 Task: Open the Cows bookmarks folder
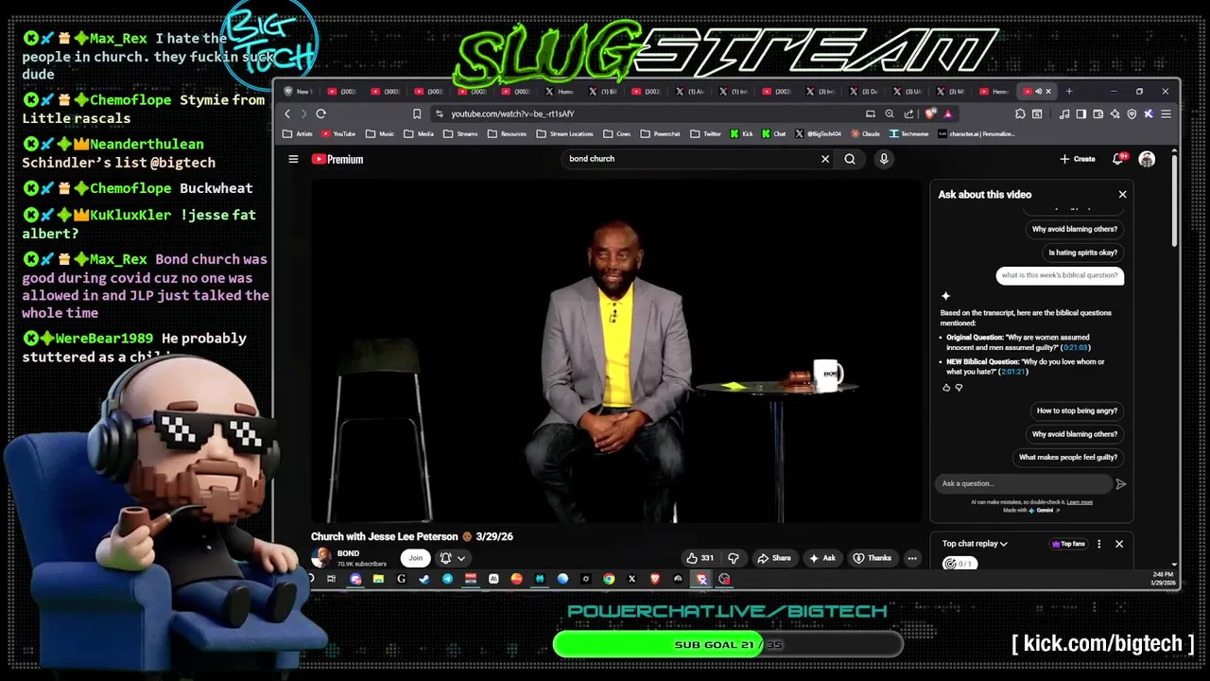(x=616, y=134)
